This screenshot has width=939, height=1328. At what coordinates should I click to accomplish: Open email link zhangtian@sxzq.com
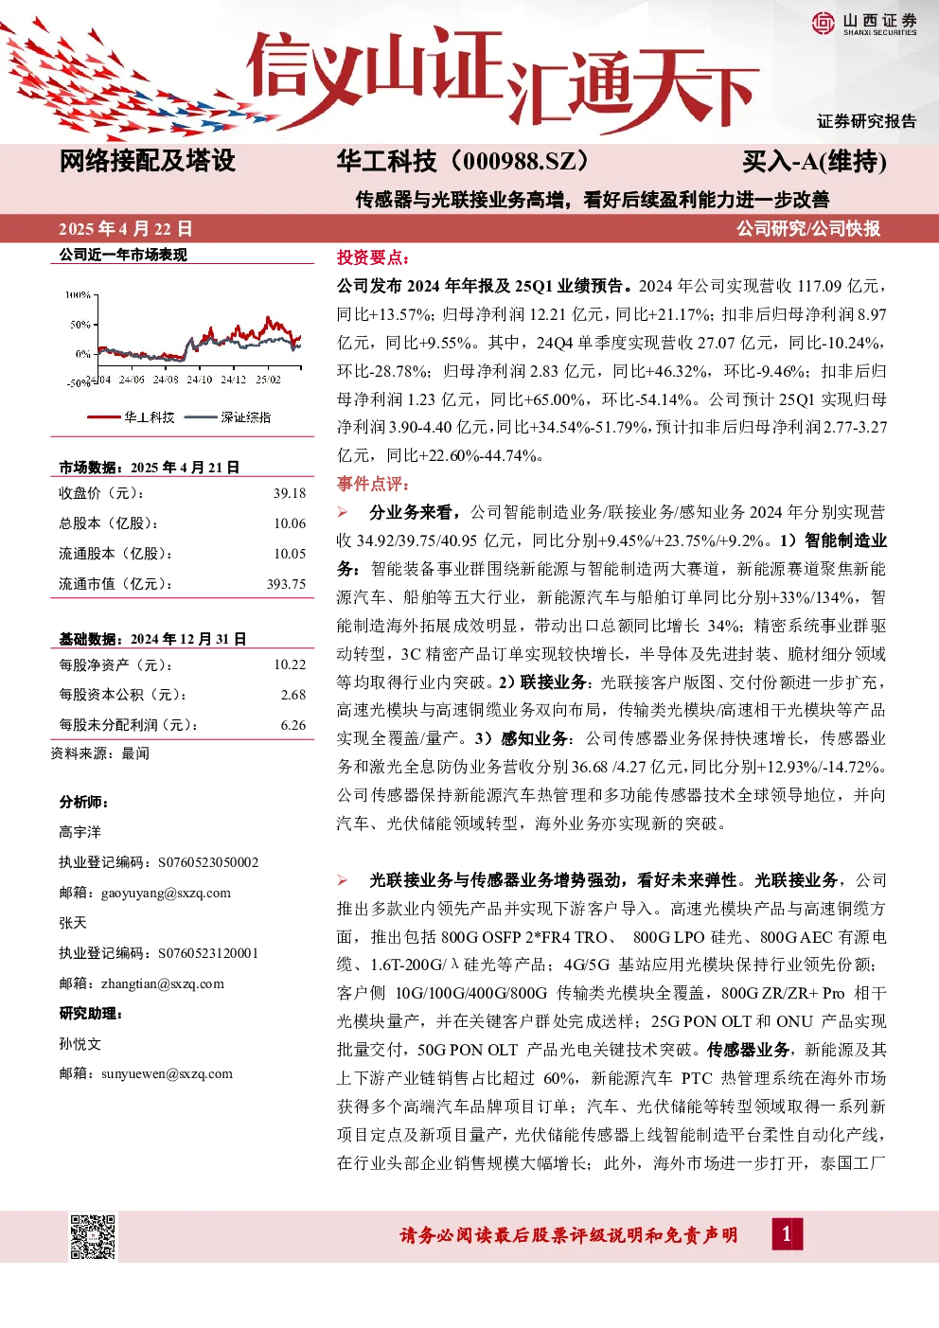pos(163,983)
